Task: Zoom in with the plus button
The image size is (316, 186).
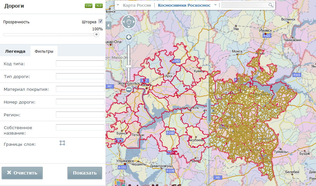Action: (129, 37)
